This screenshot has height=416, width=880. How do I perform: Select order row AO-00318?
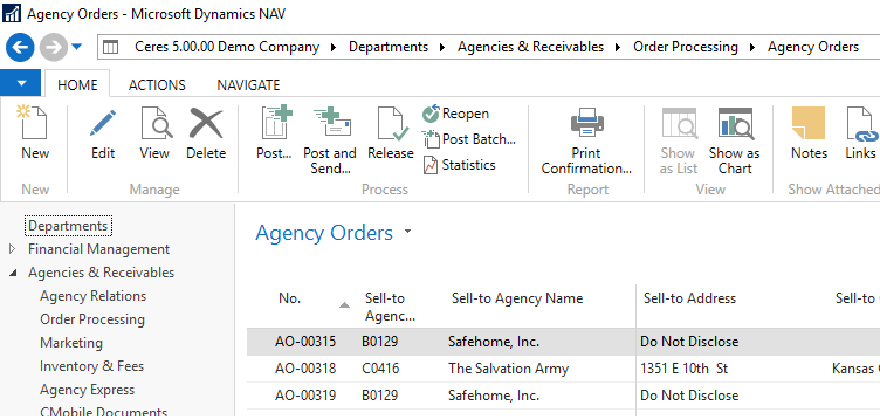(305, 369)
